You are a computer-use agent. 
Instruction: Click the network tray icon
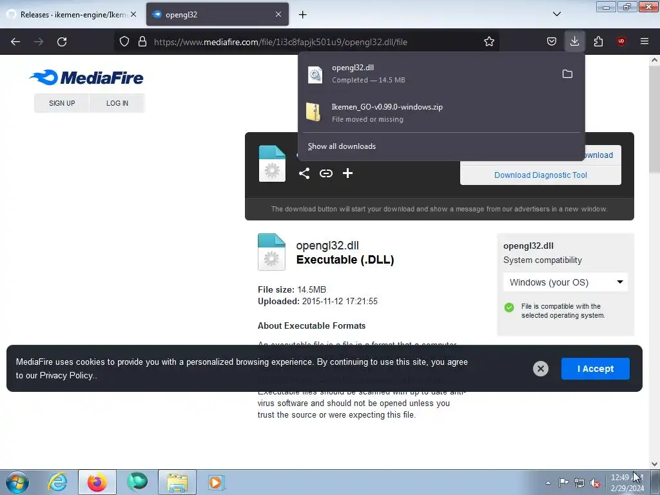pyautogui.click(x=579, y=483)
